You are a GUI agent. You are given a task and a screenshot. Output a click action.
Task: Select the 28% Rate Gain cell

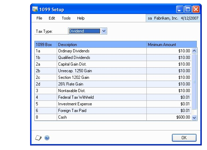102,84
